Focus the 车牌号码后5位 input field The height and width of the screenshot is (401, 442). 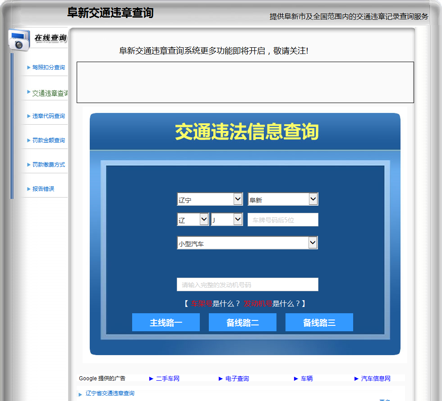tap(283, 220)
